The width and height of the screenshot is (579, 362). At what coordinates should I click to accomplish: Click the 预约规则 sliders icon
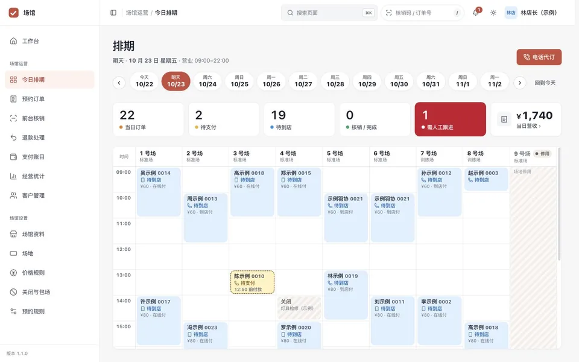[13, 311]
